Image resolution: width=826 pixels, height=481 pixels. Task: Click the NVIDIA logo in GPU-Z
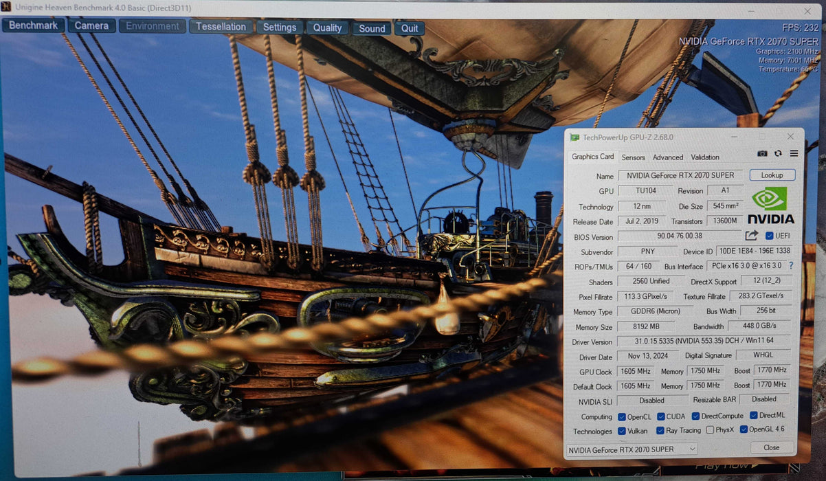point(770,205)
